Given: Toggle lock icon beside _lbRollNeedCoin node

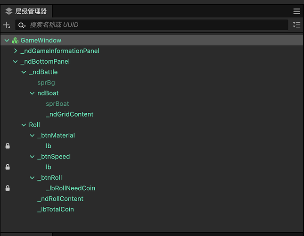Looking at the screenshot, I should pyautogui.click(x=7, y=188).
